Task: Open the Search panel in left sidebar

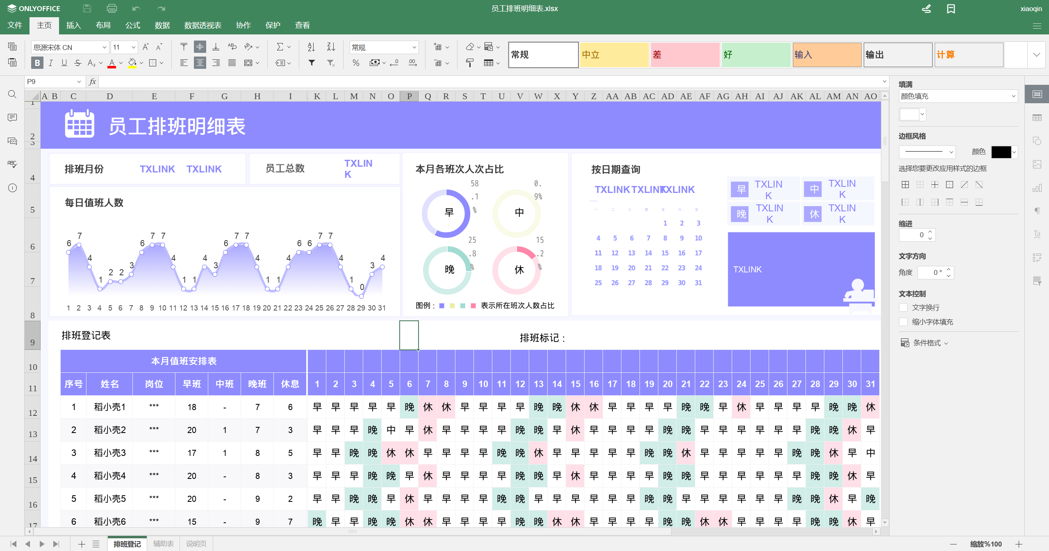Action: click(12, 95)
